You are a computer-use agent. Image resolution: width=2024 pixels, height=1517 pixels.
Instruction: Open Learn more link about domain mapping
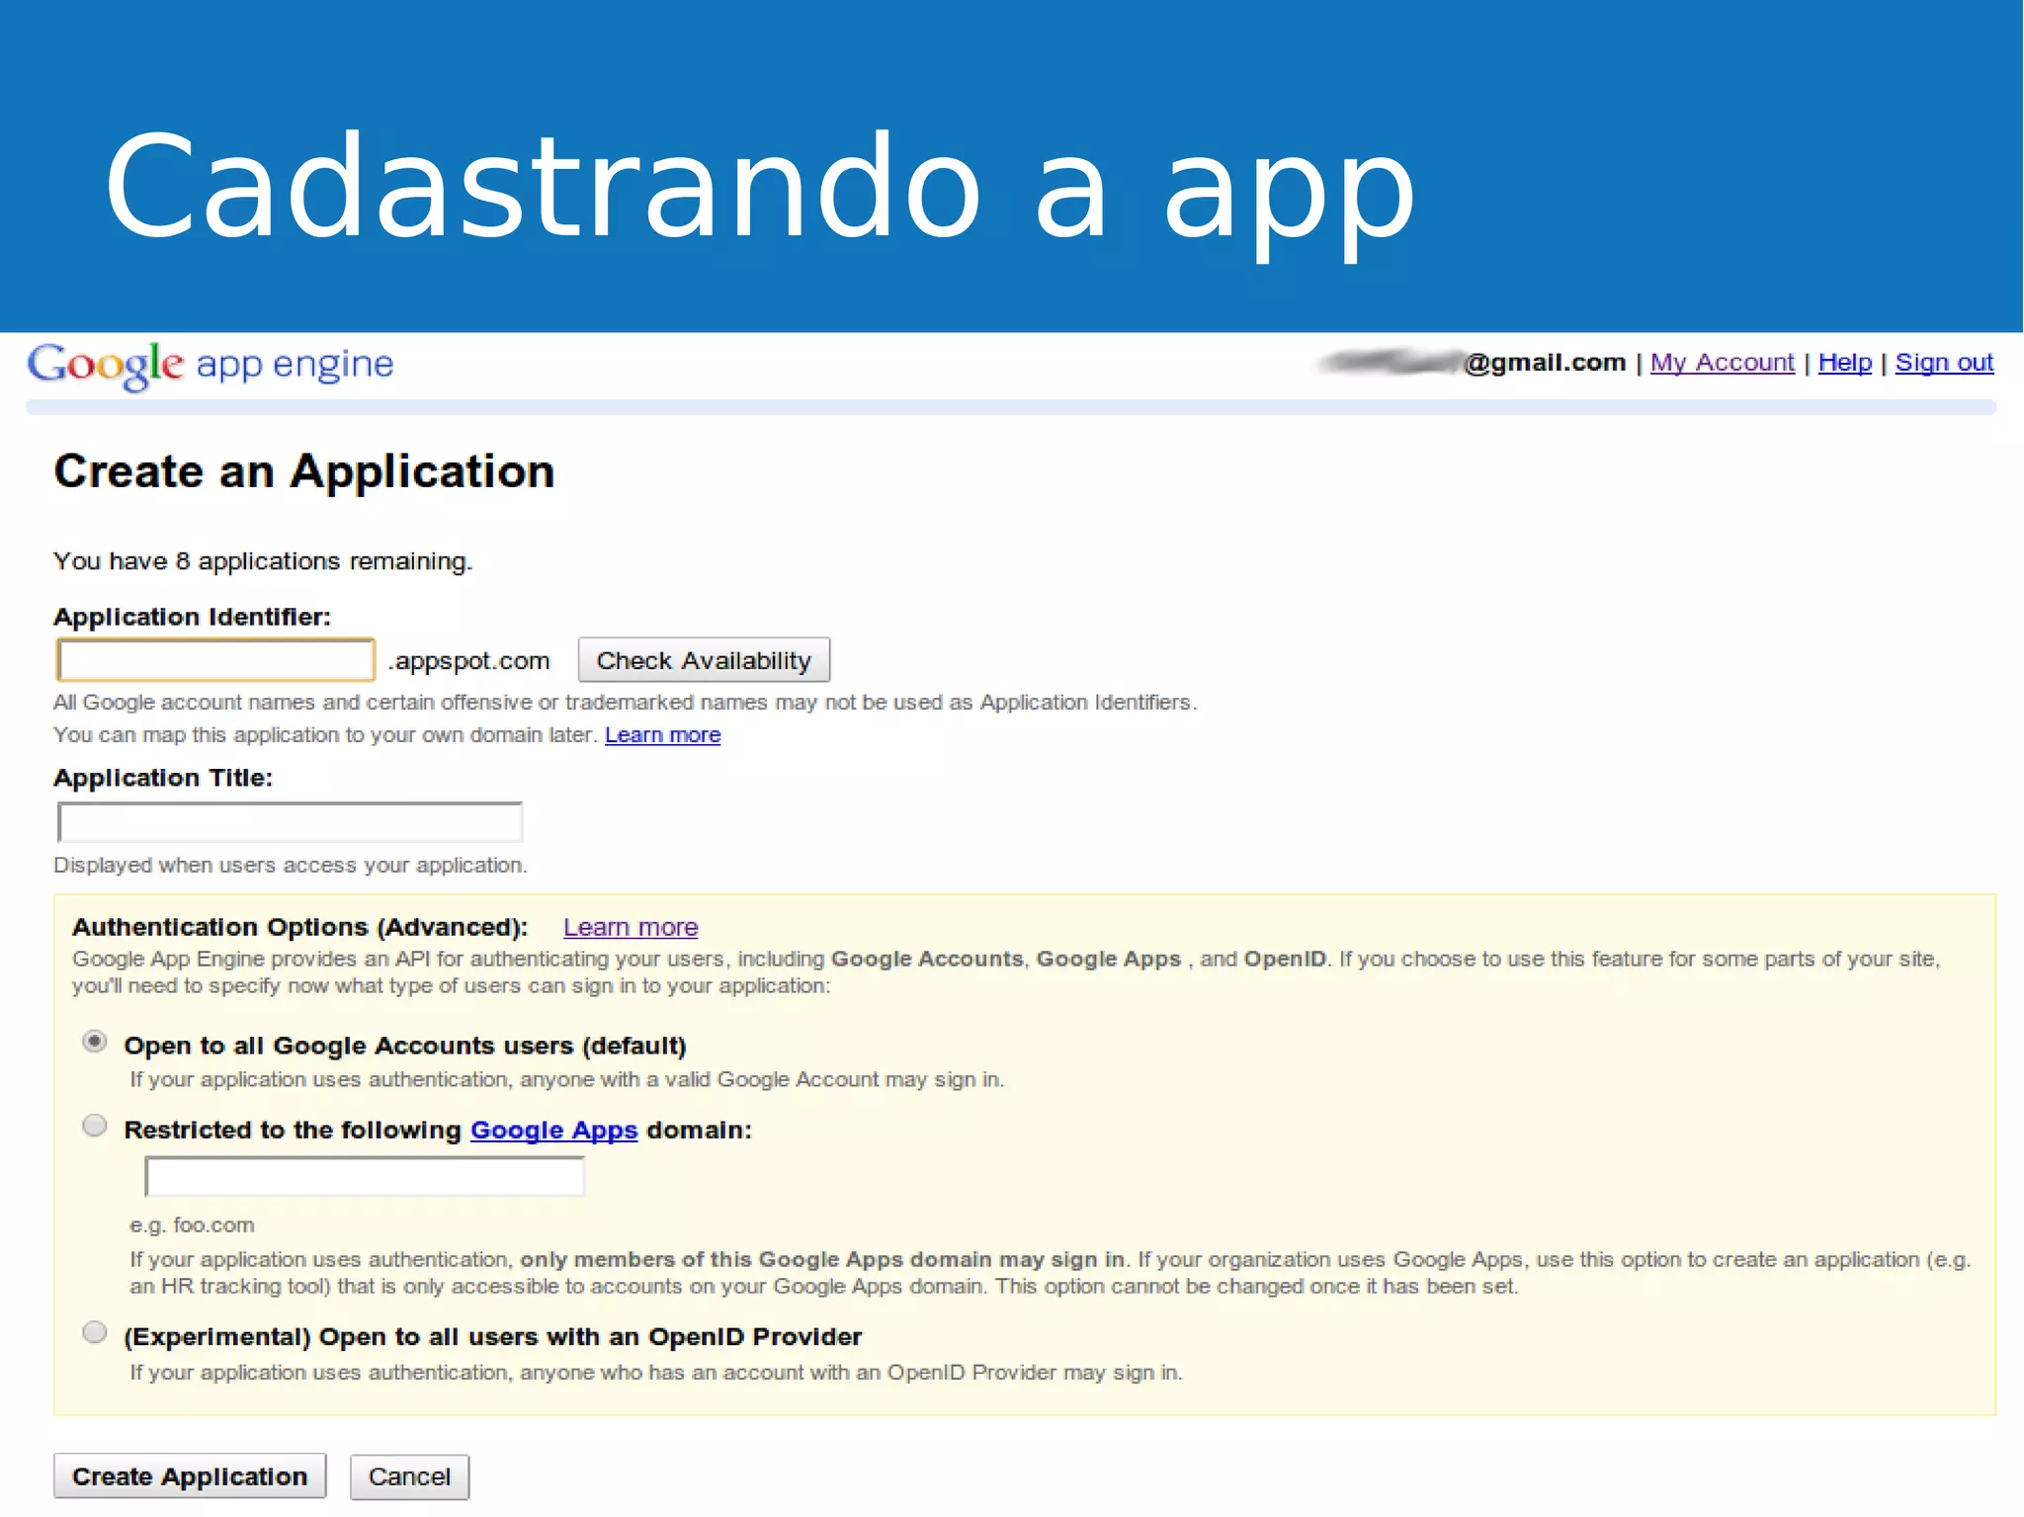coord(662,735)
